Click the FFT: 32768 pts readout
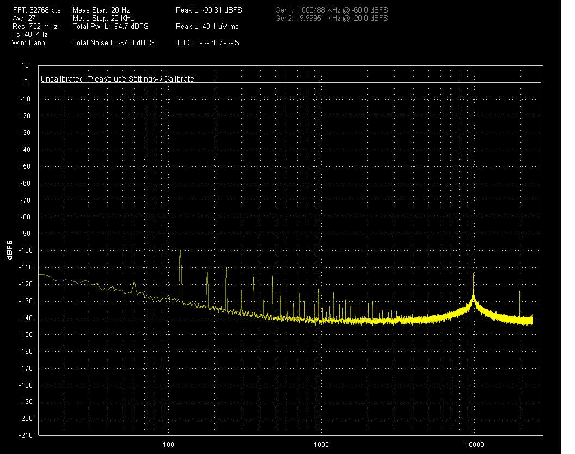 click(x=36, y=10)
